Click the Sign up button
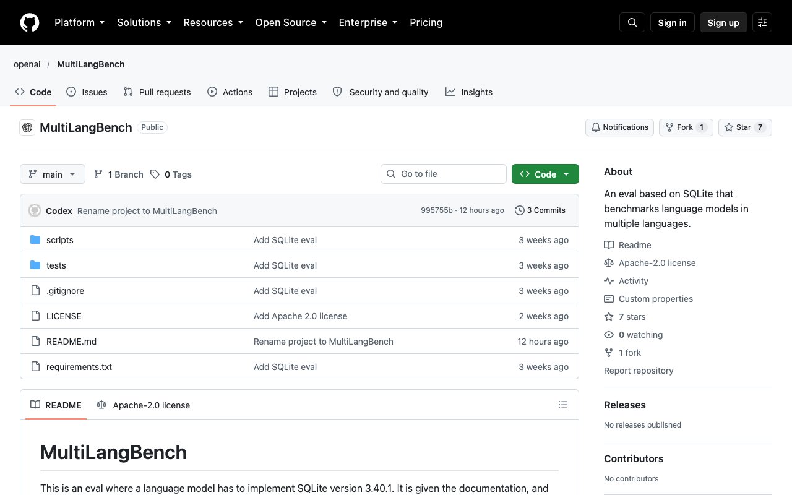This screenshot has width=792, height=495. [x=723, y=22]
